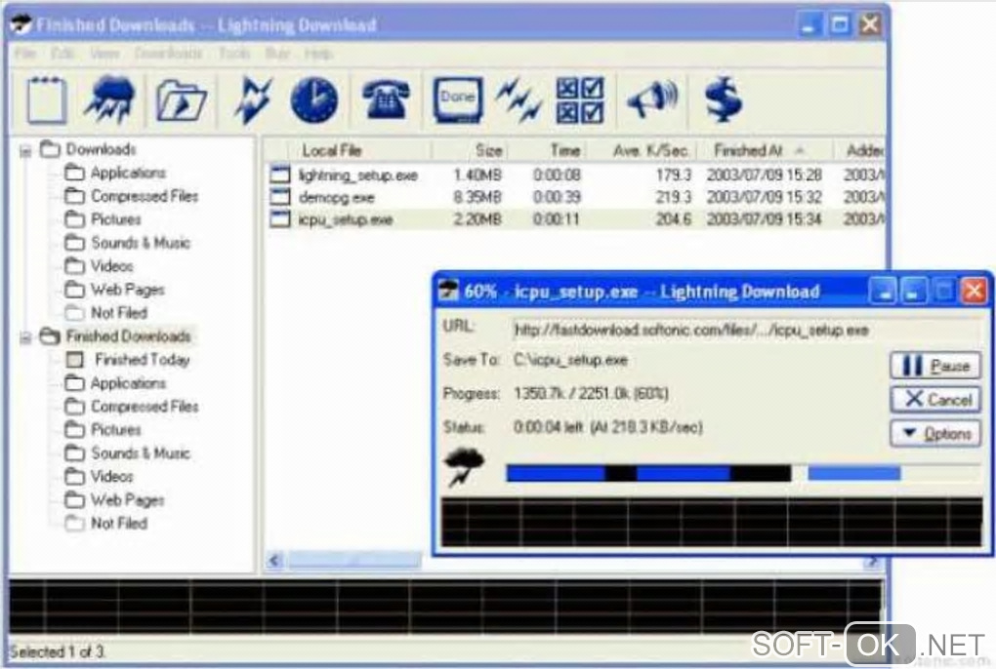The width and height of the screenshot is (996, 669).
Task: Select Sounds & Music under Finished Downloads
Action: click(127, 453)
